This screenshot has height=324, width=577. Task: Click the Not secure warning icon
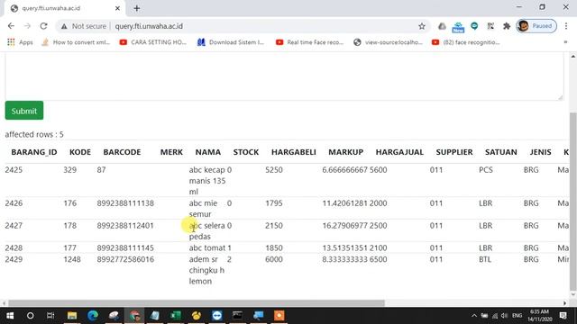tap(64, 26)
